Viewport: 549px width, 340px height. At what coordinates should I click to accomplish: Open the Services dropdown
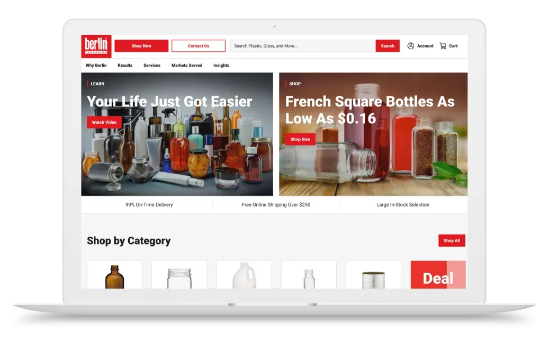[152, 65]
